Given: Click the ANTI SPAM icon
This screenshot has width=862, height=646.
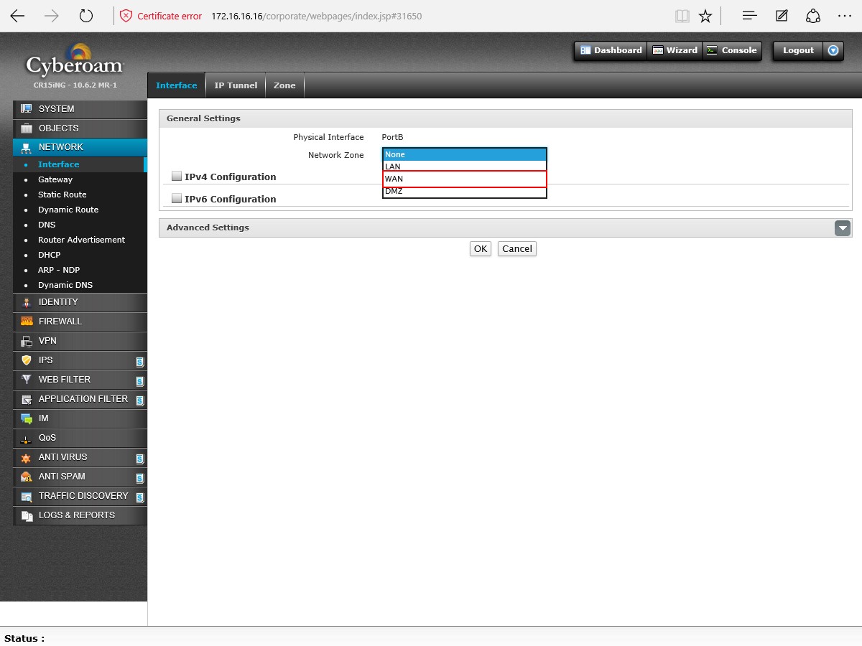Looking at the screenshot, I should [27, 477].
